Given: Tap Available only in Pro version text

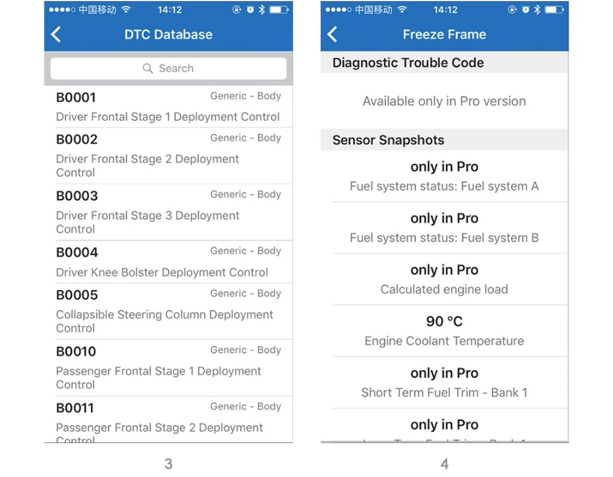Looking at the screenshot, I should pos(444,101).
